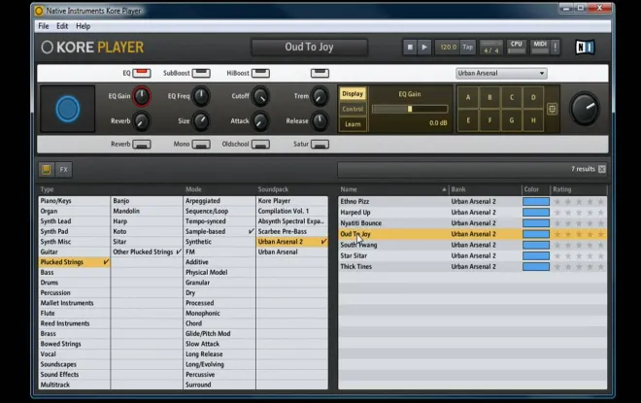This screenshot has width=641, height=403.
Task: Click the search field in browser
Action: tap(452, 169)
